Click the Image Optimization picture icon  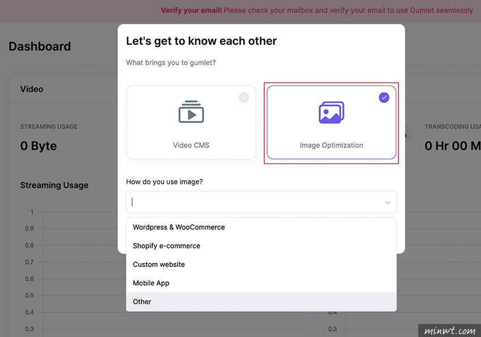coord(331,112)
